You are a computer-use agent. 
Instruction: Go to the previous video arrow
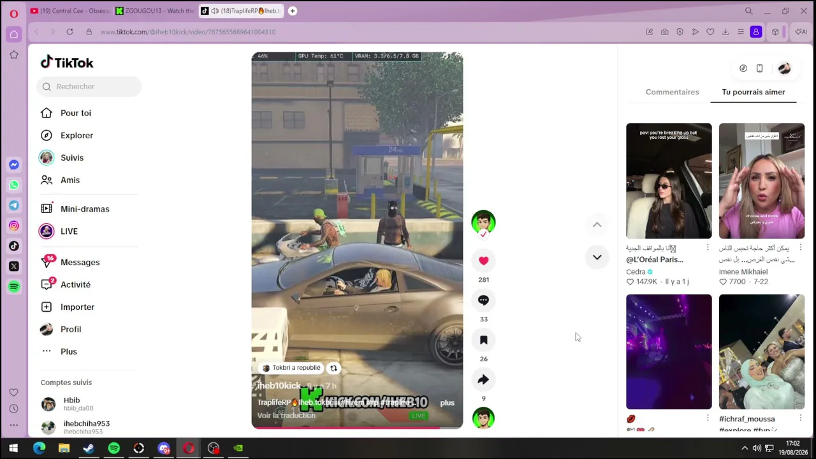point(597,224)
